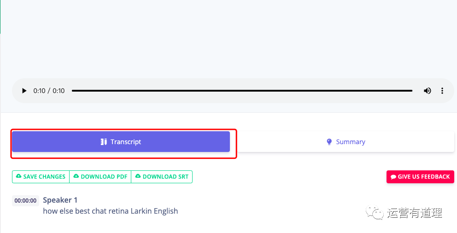This screenshot has width=457, height=233.
Task: Download the transcript as PDF
Action: tap(100, 177)
